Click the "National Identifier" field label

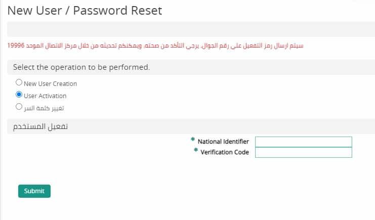pos(223,142)
